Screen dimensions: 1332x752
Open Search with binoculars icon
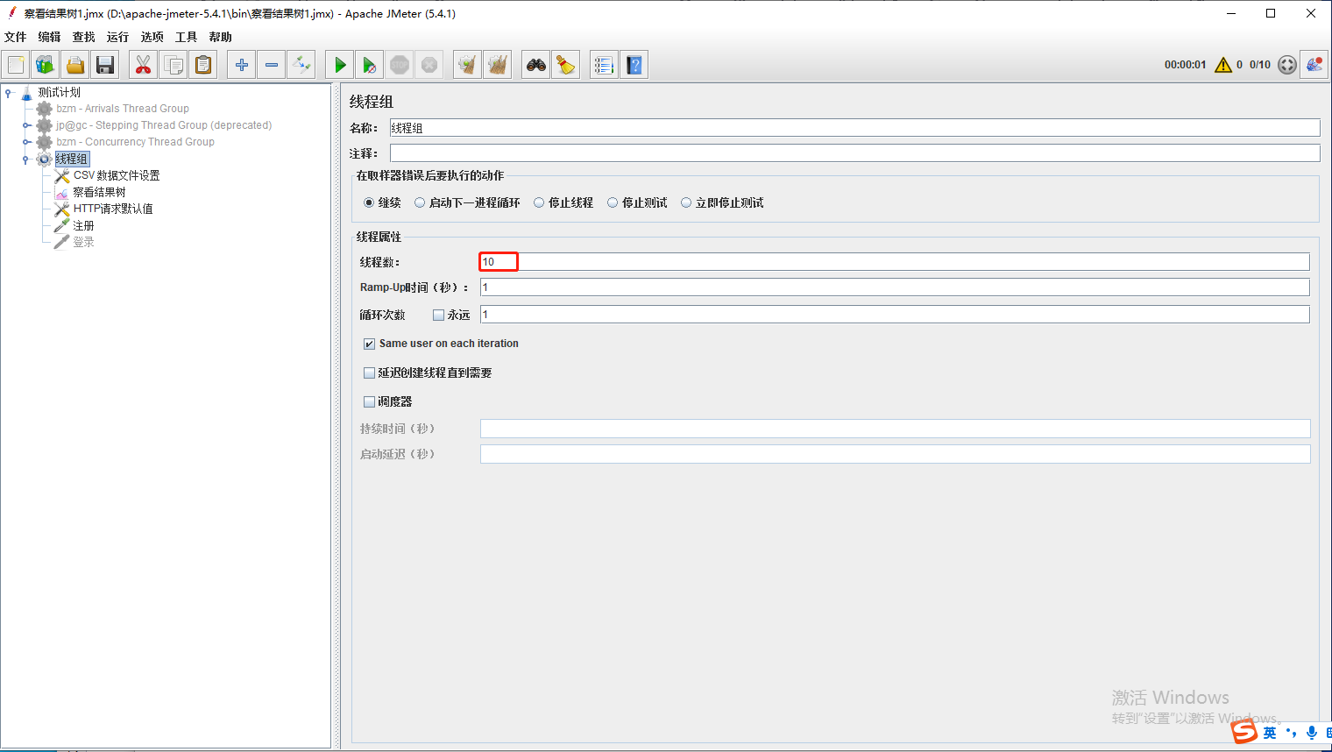pyautogui.click(x=536, y=65)
